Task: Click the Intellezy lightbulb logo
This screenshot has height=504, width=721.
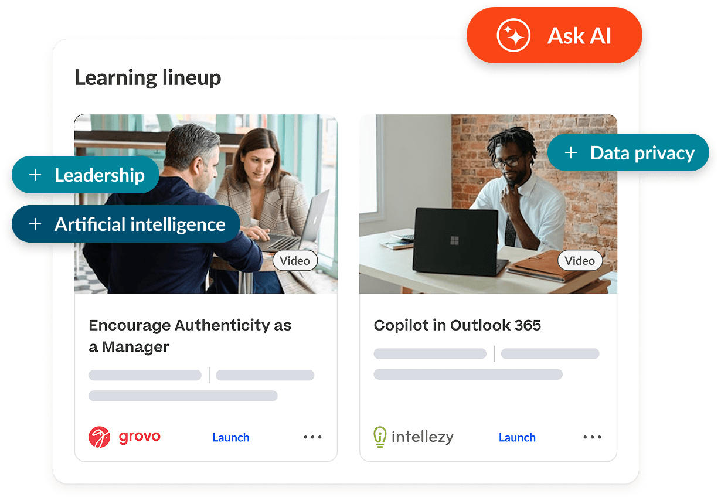Action: tap(380, 437)
